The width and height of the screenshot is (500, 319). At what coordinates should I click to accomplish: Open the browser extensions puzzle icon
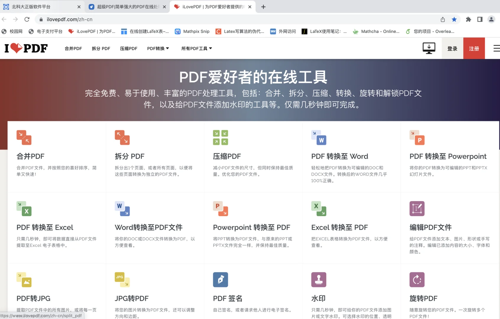[x=468, y=19]
